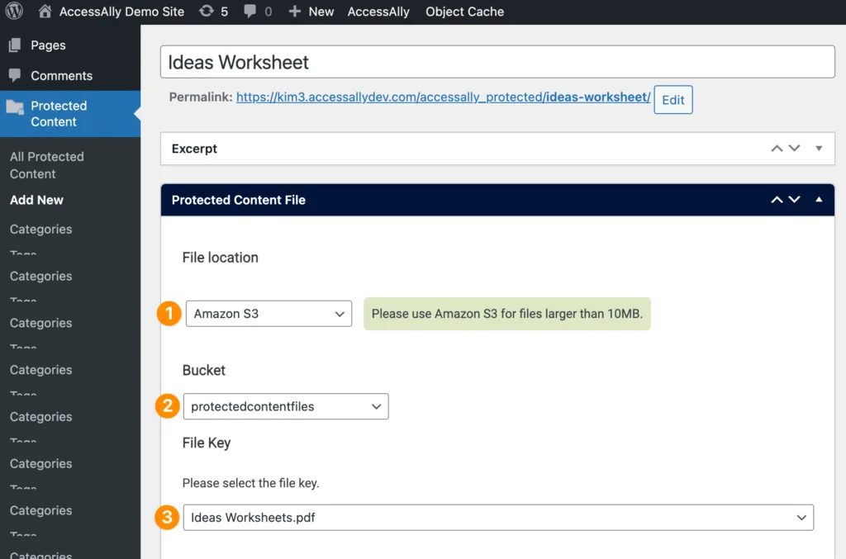Select Add New in the sidebar submenu
Viewport: 846px width, 559px height.
point(36,200)
